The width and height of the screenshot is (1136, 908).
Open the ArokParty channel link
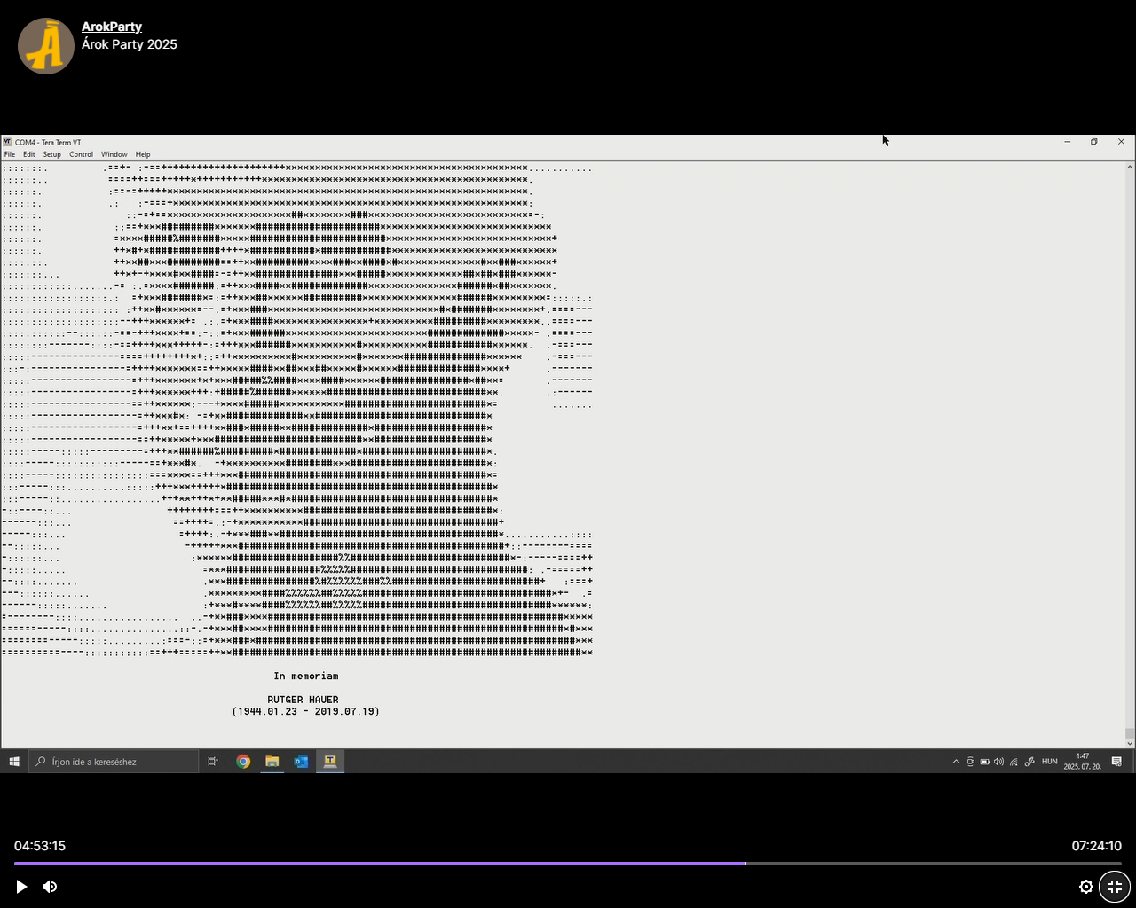click(x=112, y=27)
